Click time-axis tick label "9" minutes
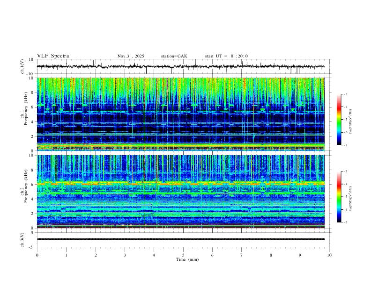 point(300,255)
